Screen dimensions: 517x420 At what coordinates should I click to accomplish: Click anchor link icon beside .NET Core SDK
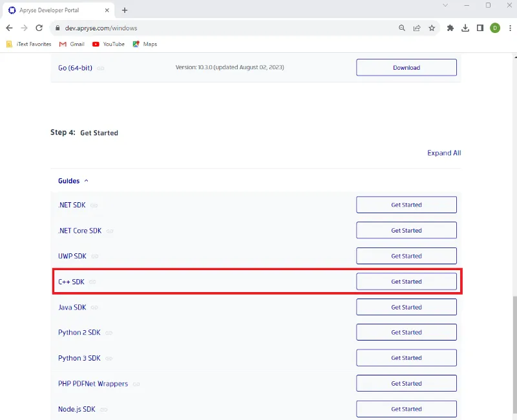[x=110, y=231]
